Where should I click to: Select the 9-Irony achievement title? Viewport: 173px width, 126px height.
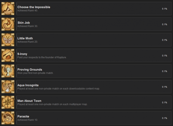[22, 54]
